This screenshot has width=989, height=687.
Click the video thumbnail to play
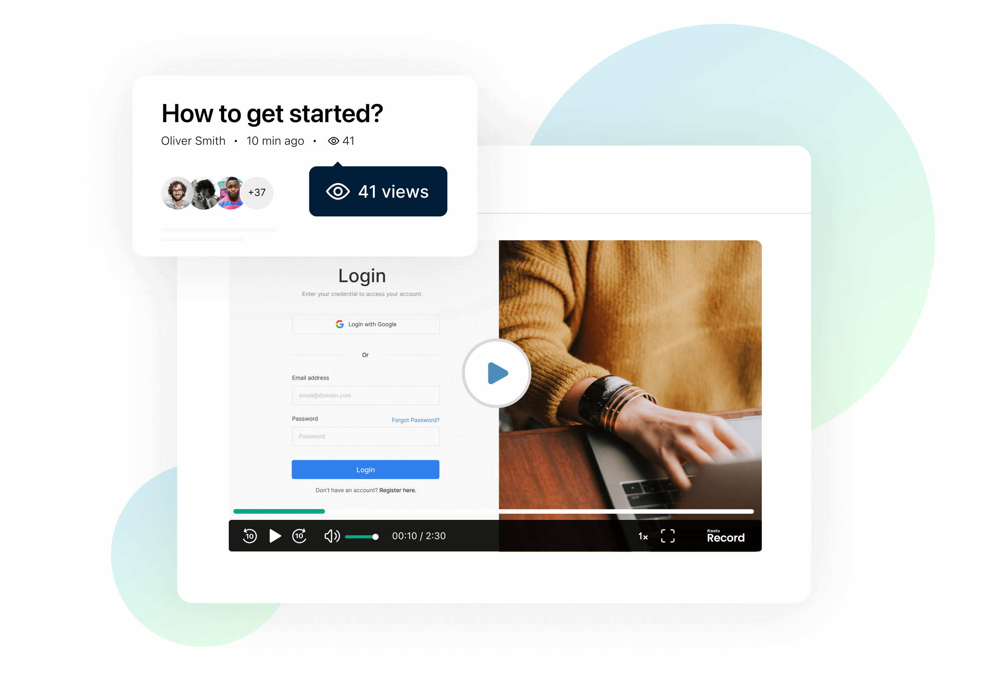point(497,372)
